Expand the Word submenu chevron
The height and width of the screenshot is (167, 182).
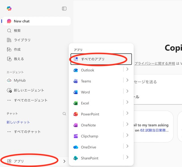click(127, 91)
